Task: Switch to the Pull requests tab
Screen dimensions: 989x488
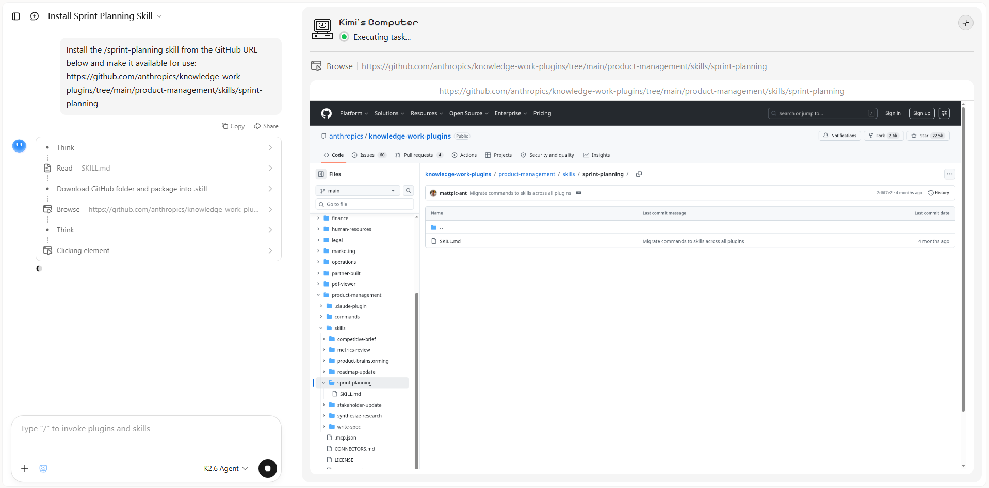Action: point(419,155)
